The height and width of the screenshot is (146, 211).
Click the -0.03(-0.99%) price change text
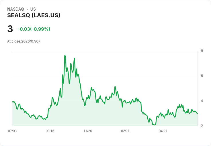(34, 29)
